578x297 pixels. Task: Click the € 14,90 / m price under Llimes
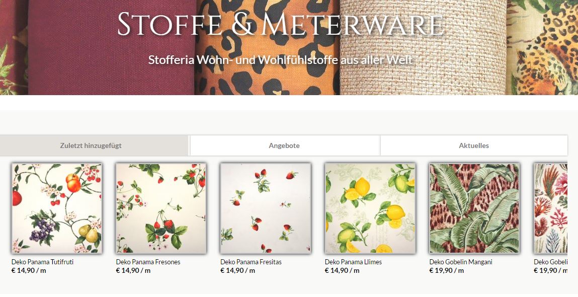[x=342, y=270]
